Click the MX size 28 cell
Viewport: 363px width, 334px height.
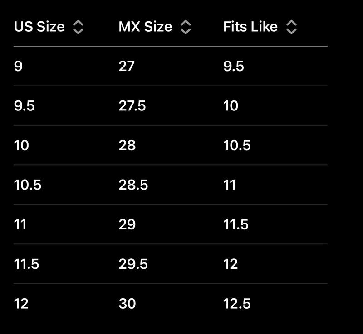(127, 145)
